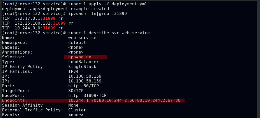This screenshot has width=260, height=118.
Task: Click the NodePort value http 31899/TCP
Action: pyautogui.click(x=87, y=96)
